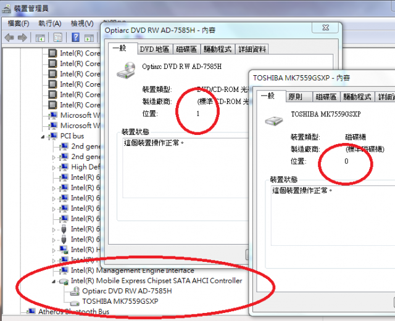Select the High Def tree row label
Image resolution: width=395 pixels, height=321 pixels.
point(86,167)
